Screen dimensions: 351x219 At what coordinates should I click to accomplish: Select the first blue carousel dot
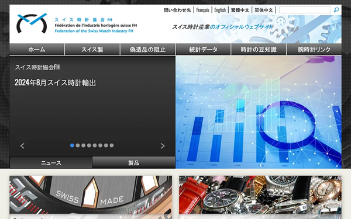click(x=72, y=145)
